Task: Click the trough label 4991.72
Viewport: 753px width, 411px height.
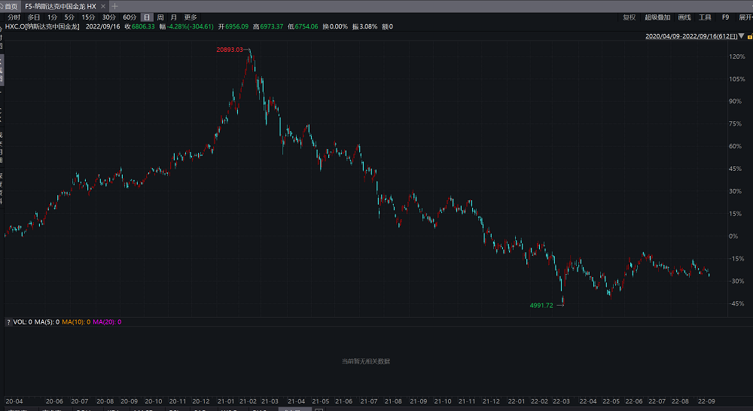Action: [541, 306]
